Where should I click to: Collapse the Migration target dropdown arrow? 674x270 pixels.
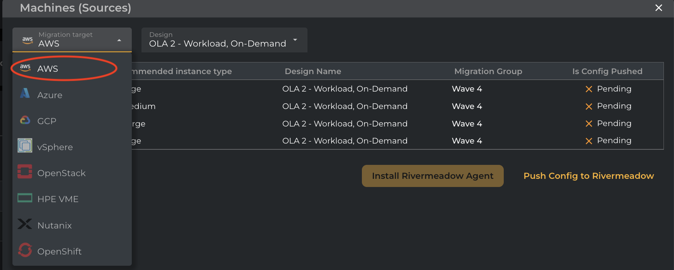tap(119, 40)
